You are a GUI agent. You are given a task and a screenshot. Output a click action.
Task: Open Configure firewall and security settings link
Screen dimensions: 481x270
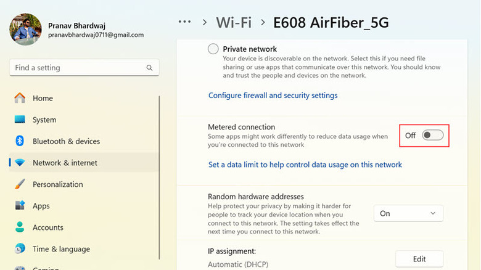[x=273, y=96]
